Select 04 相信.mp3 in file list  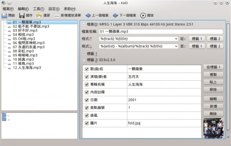pyautogui.click(x=23, y=34)
